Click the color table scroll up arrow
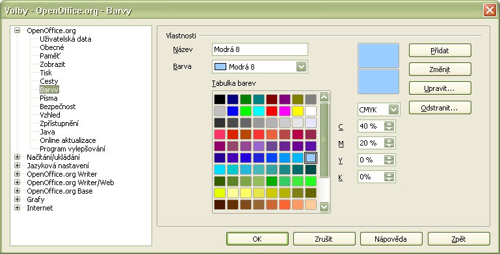The width and height of the screenshot is (500, 254). [324, 97]
